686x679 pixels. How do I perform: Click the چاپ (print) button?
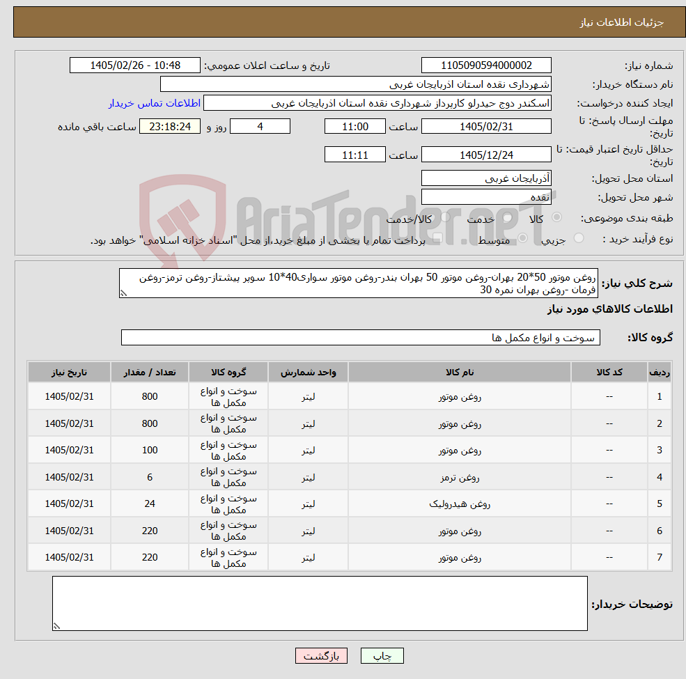(x=382, y=656)
